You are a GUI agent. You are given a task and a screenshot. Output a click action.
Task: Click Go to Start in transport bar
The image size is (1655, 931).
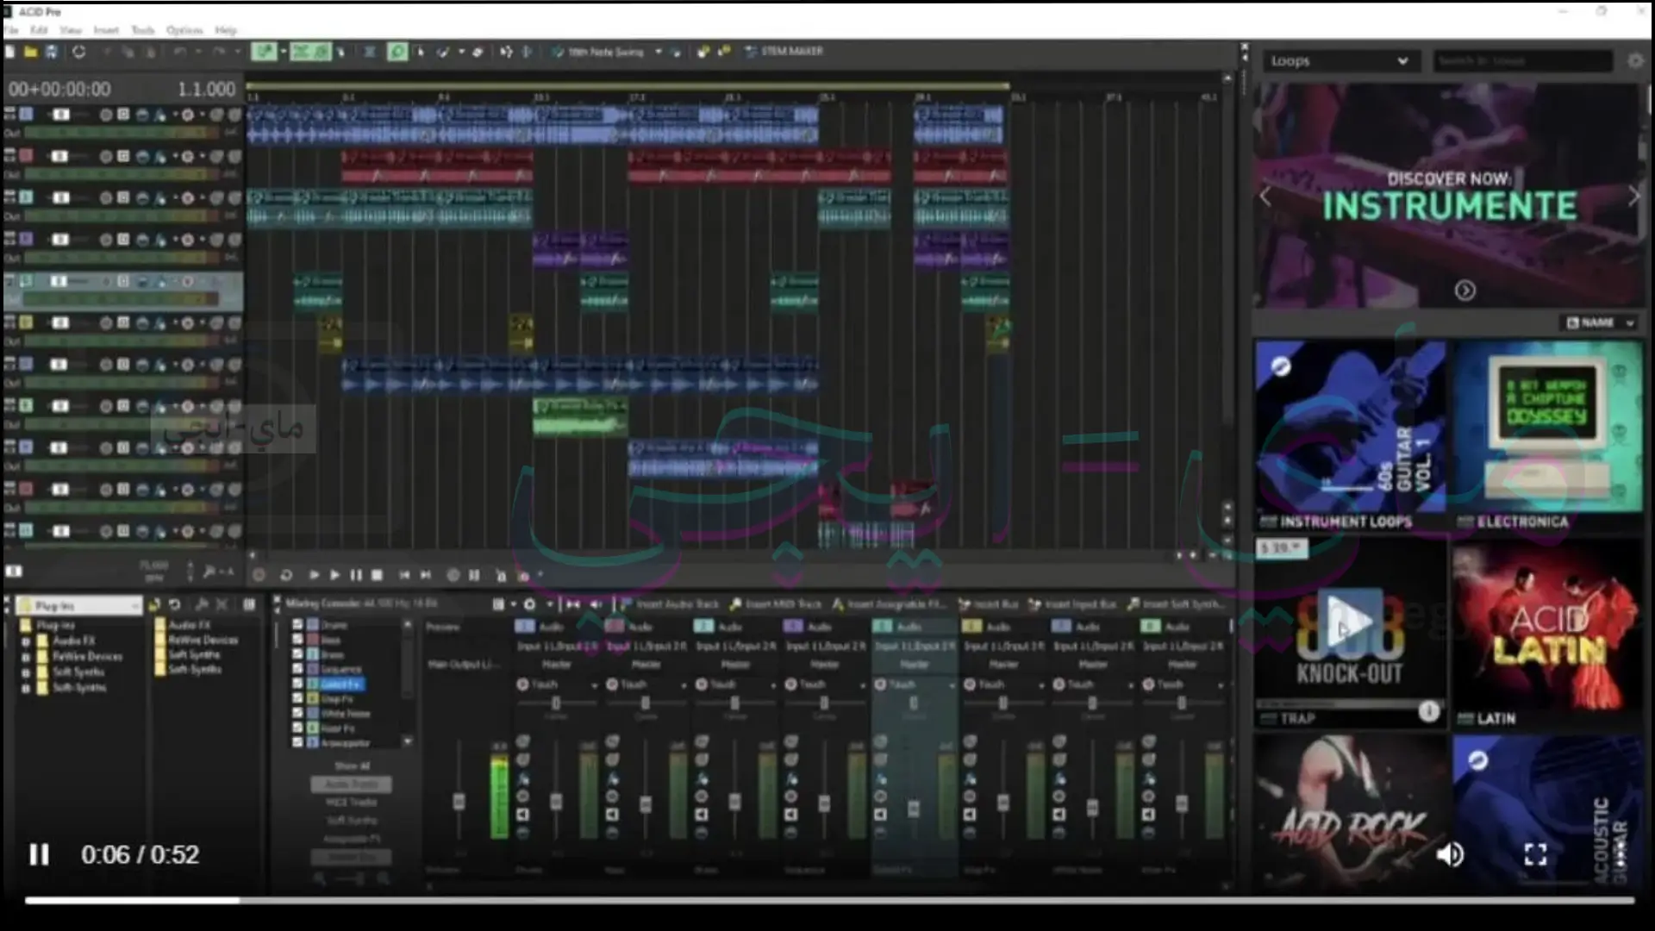pyautogui.click(x=404, y=575)
